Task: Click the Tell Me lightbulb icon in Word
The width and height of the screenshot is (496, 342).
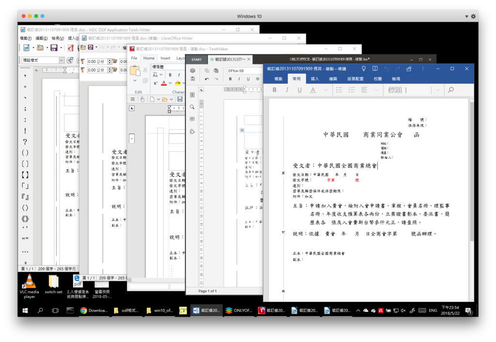Action: click(x=364, y=69)
